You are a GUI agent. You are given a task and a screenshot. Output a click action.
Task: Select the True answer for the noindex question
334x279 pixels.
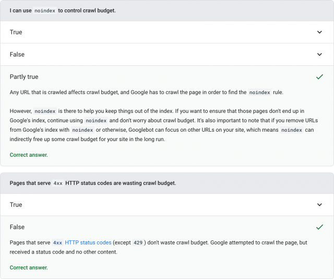pos(16,32)
